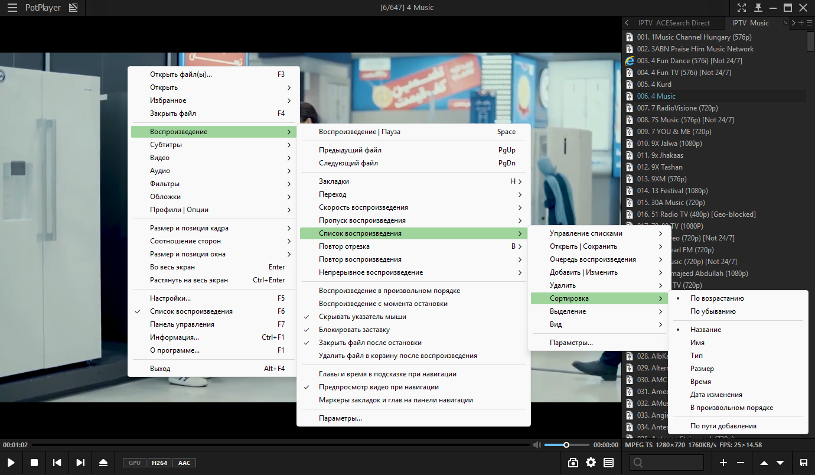
Task: Open settings with the gear icon
Action: (591, 463)
